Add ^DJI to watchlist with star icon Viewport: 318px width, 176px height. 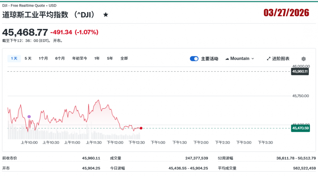[x=106, y=15]
